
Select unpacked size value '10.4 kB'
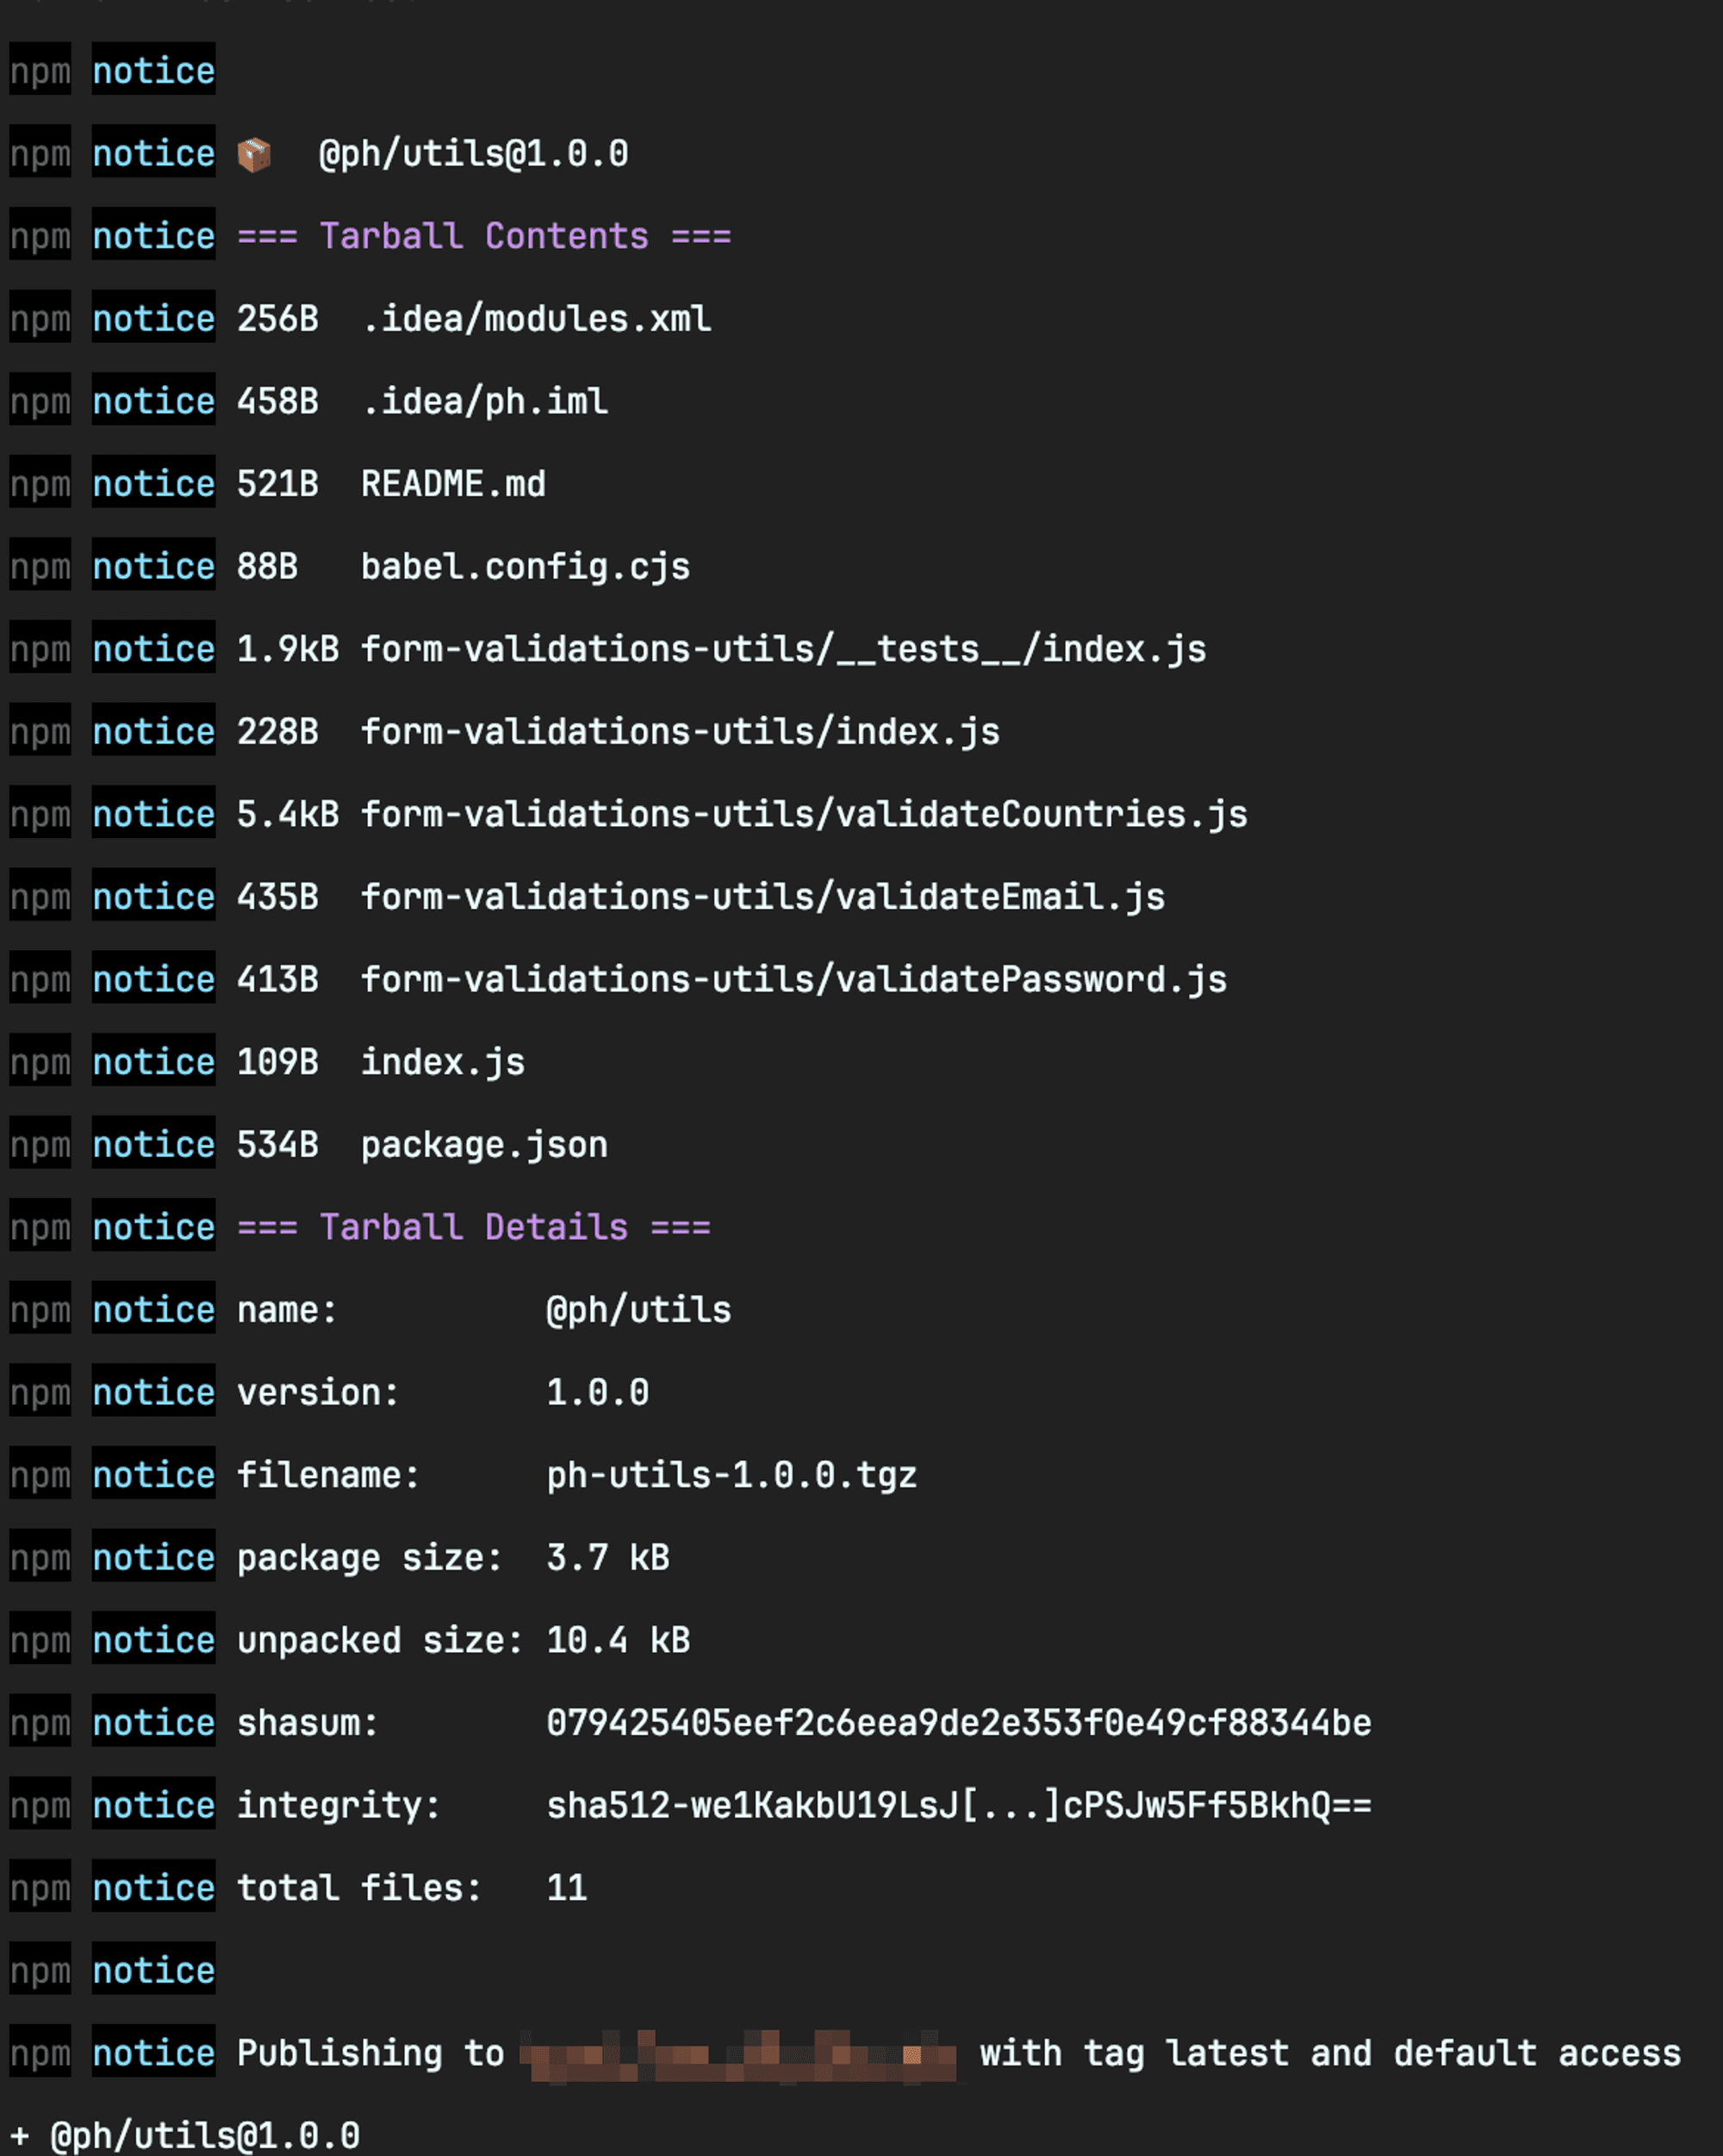618,1640
